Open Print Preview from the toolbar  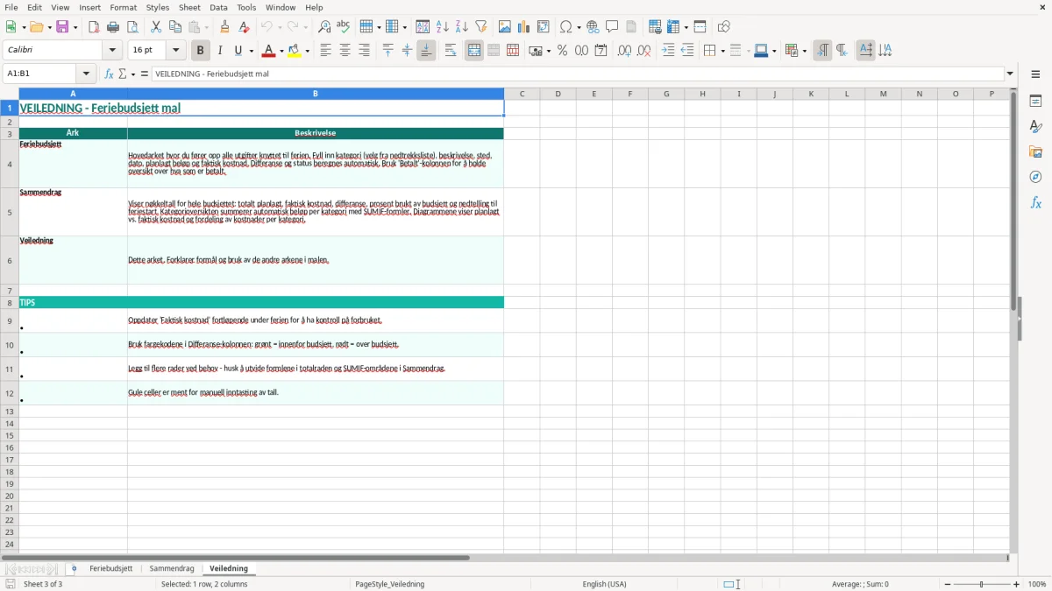pos(132,27)
